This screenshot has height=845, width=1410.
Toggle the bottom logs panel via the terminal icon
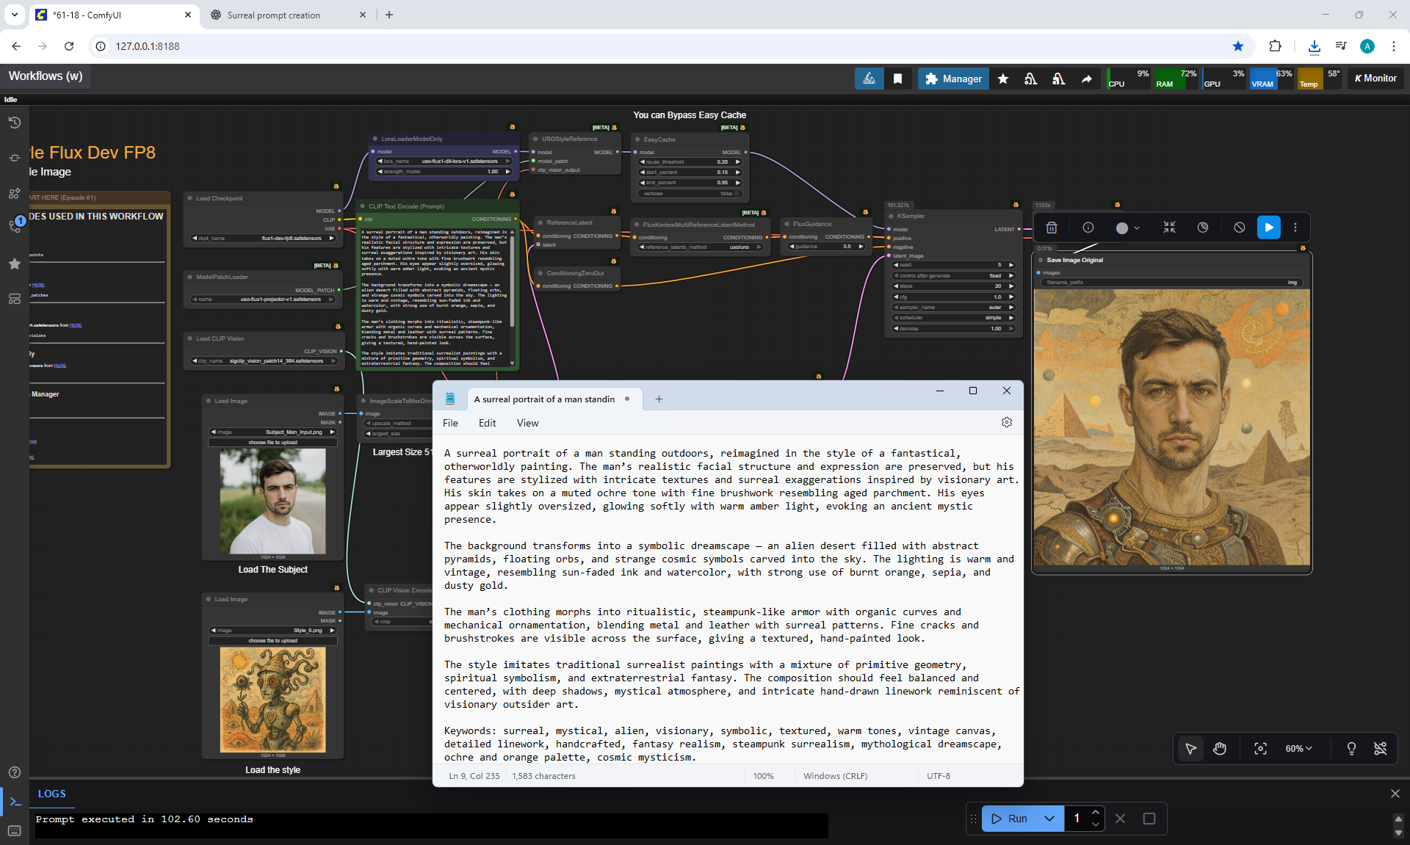[15, 801]
